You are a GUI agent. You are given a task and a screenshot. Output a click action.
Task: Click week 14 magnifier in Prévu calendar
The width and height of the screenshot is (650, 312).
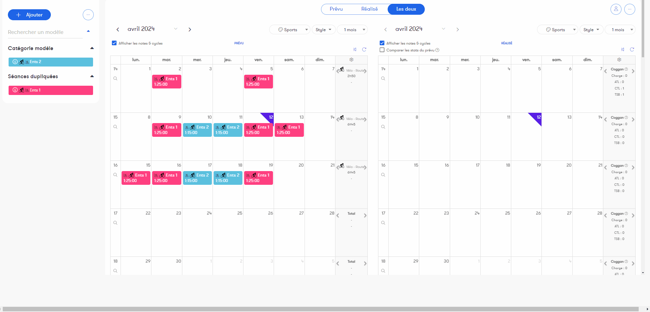click(115, 79)
